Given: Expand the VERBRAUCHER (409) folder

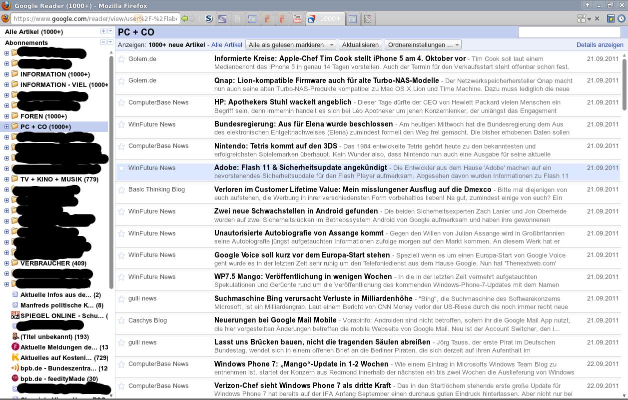Looking at the screenshot, I should click(6, 263).
